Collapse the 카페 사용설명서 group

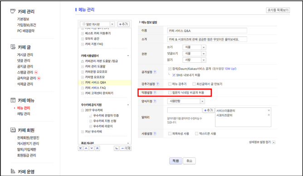coord(128,56)
